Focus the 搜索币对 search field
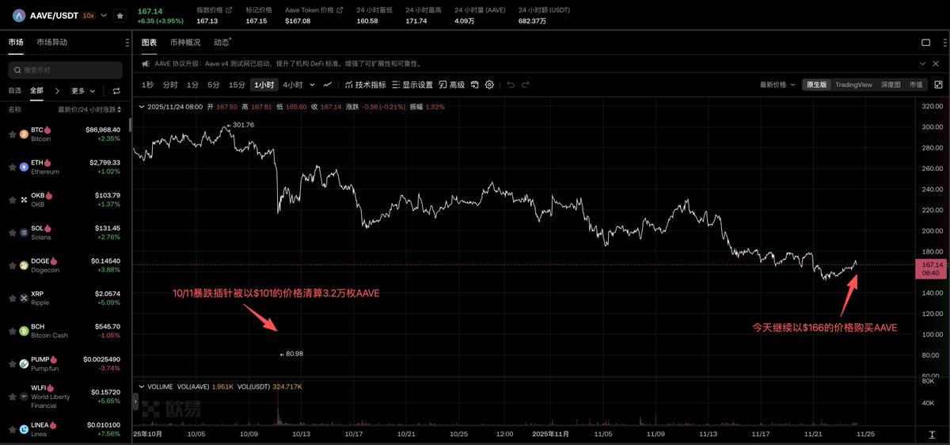950x445 pixels. [65, 70]
